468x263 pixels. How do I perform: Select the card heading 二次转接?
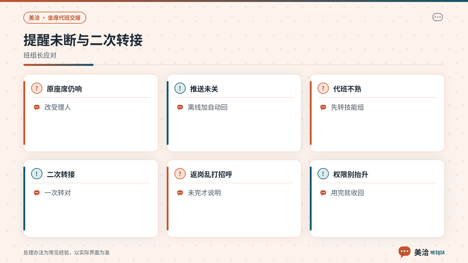point(61,175)
